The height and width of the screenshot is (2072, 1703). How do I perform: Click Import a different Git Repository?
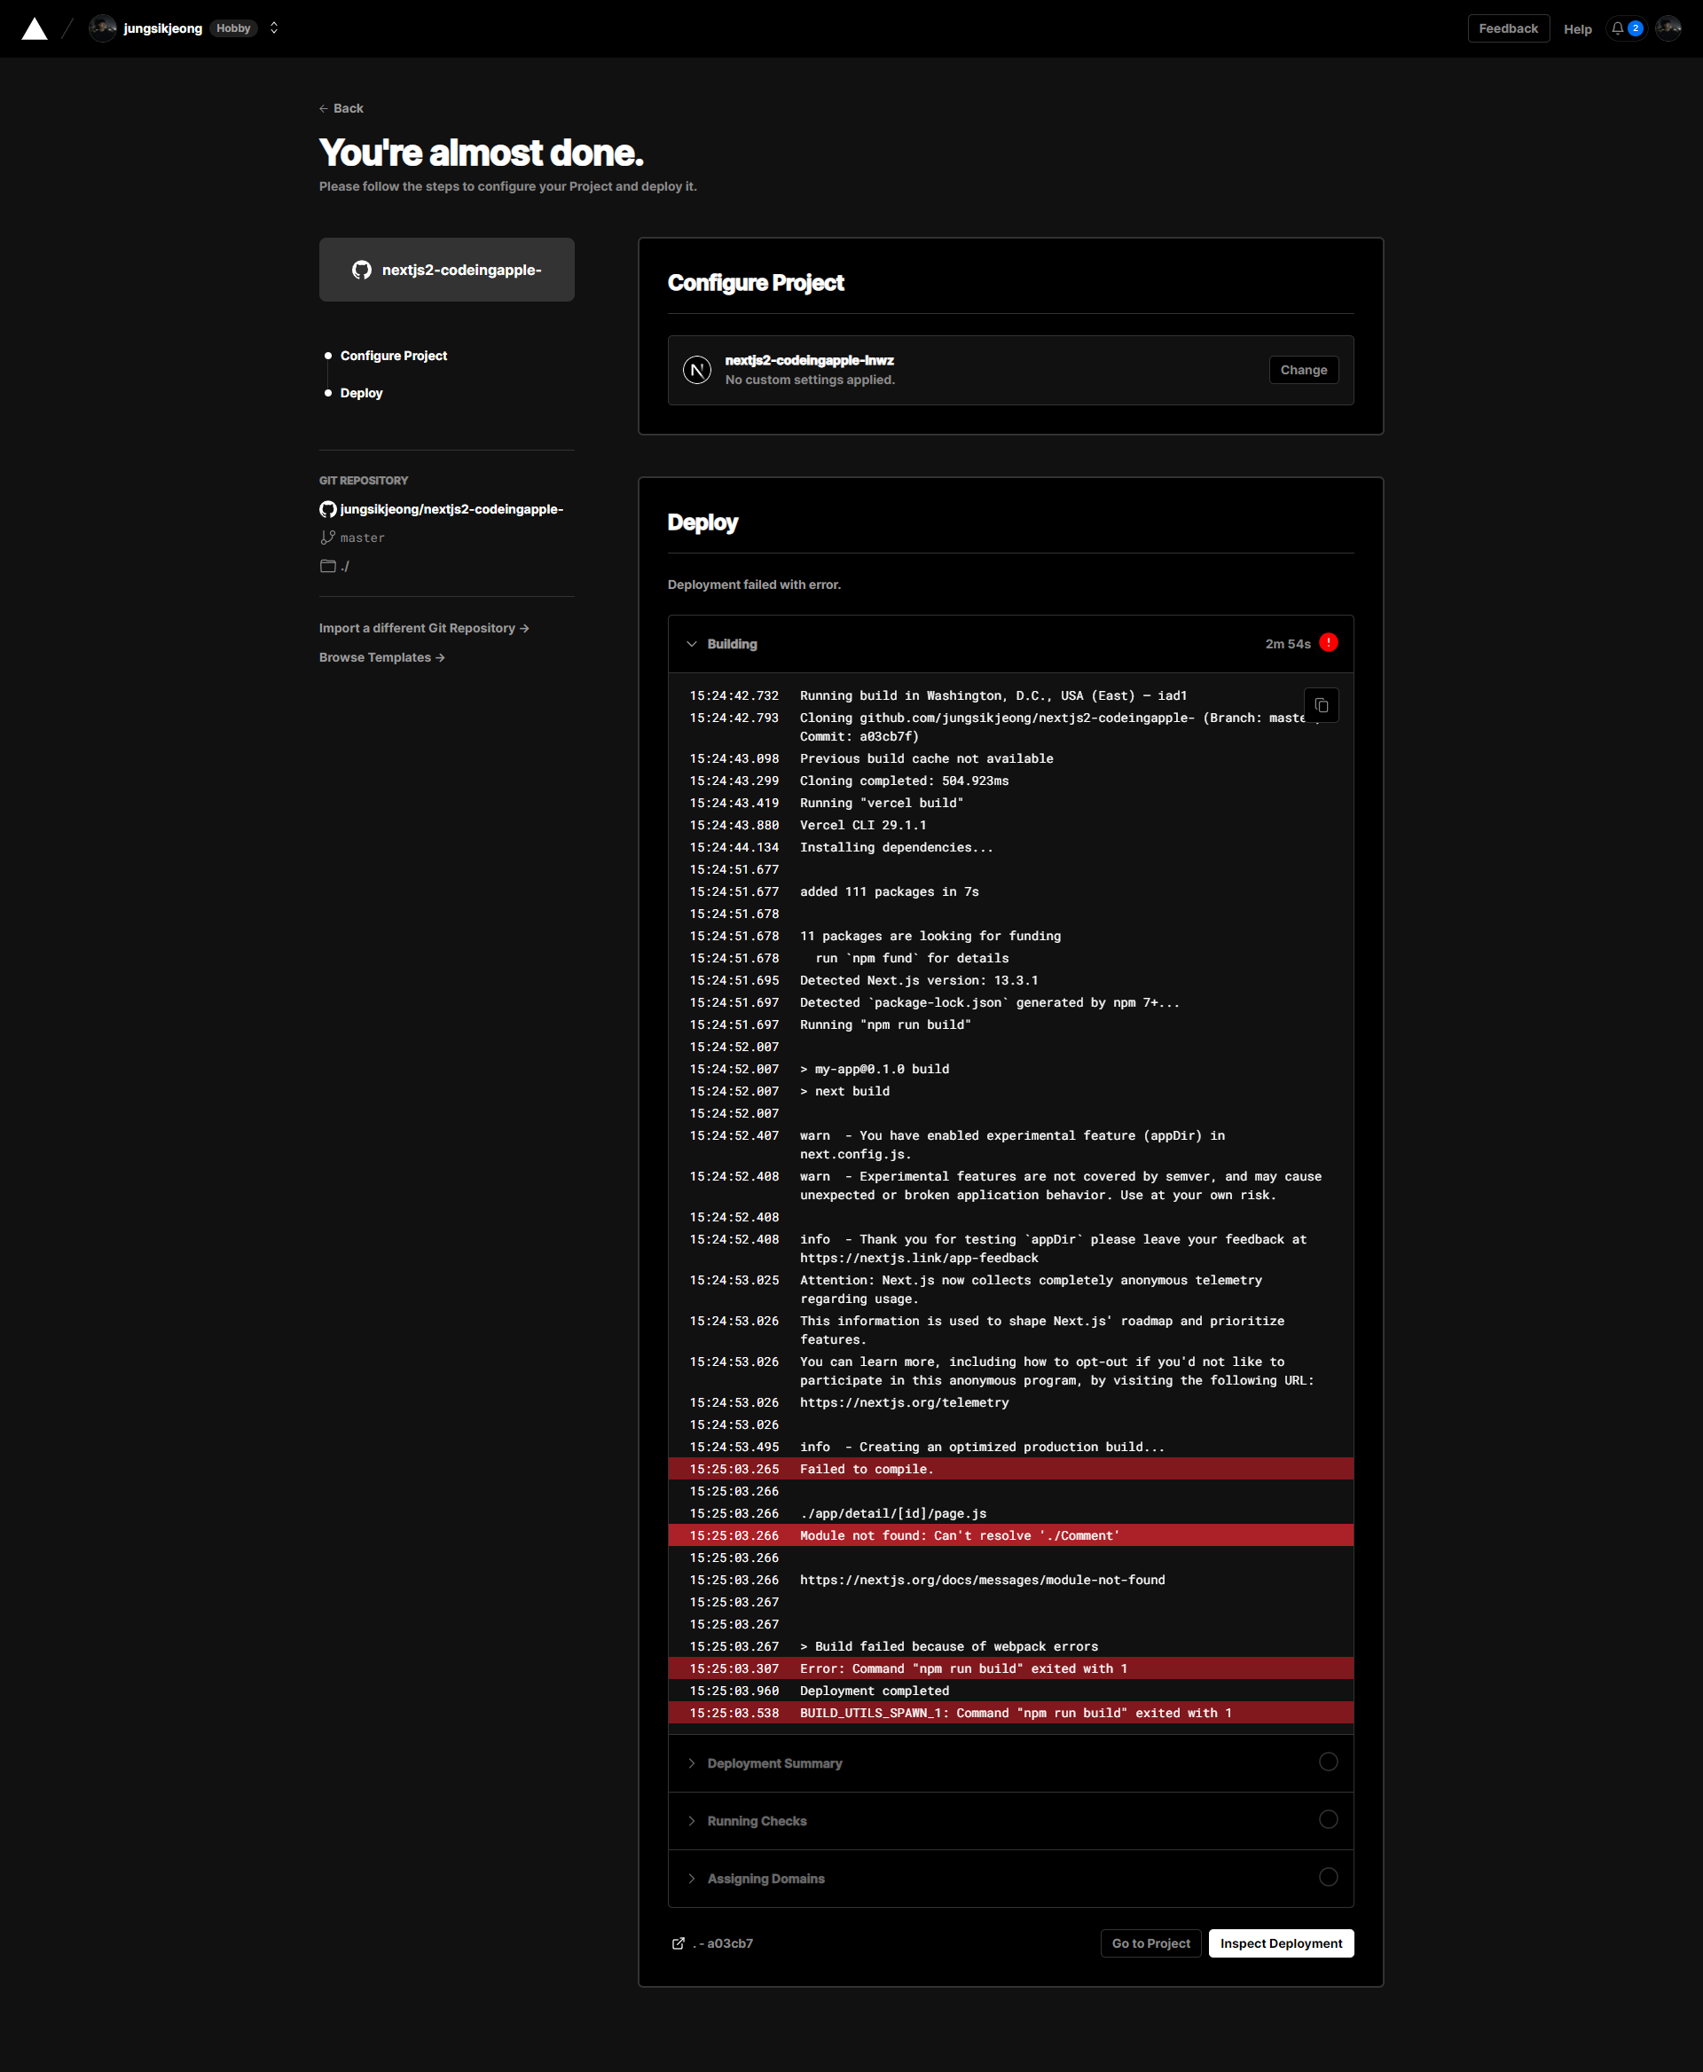coord(424,628)
